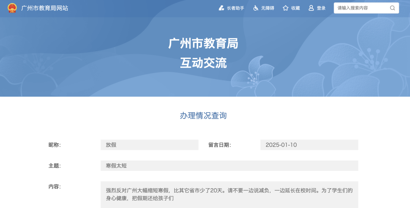The width and height of the screenshot is (410, 208).
Task: Select the 留言日期 field showing 2025-01-10
Action: coord(309,145)
